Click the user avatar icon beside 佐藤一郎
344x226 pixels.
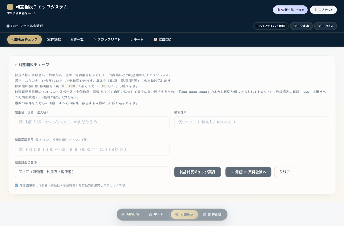click(x=278, y=10)
